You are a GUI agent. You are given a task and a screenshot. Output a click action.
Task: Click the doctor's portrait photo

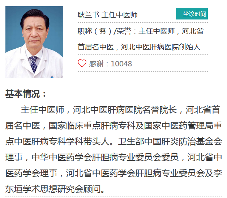pyautogui.click(x=34, y=42)
